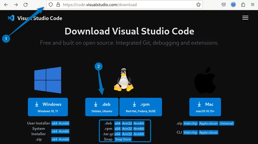Viewport: 258px width, 144px height.
Task: Open the Pocket save icon
Action: coord(224,5)
